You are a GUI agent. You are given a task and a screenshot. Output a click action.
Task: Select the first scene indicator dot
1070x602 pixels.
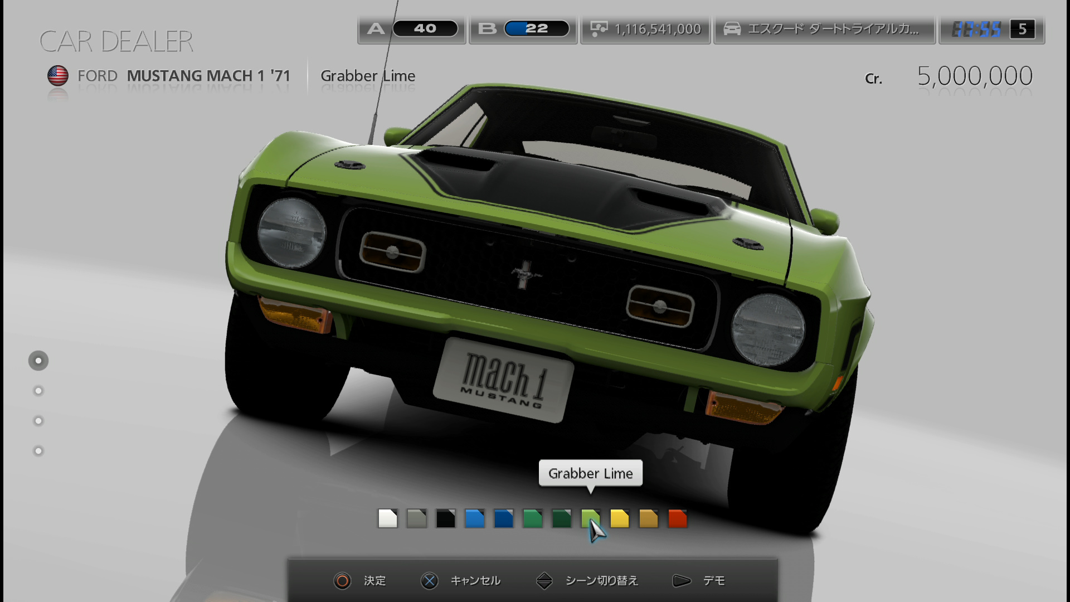(x=38, y=361)
